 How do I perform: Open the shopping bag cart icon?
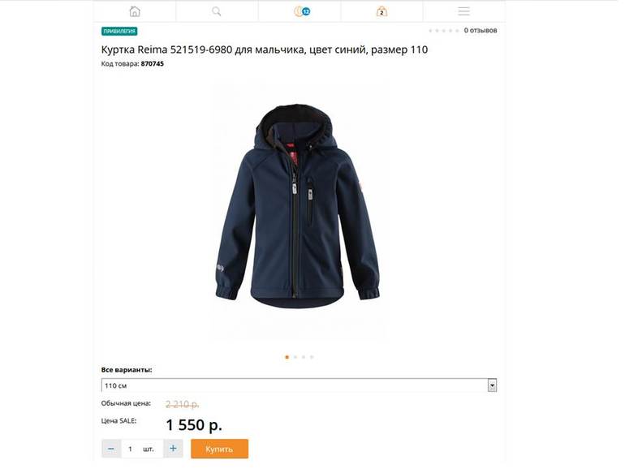381,11
